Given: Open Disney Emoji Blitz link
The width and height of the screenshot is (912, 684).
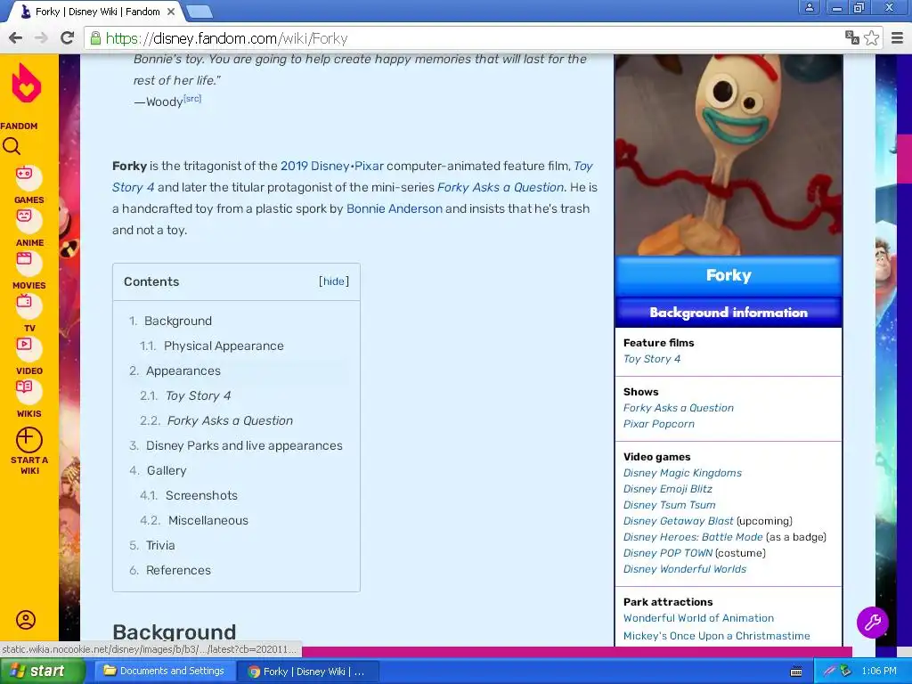Looking at the screenshot, I should click(668, 489).
